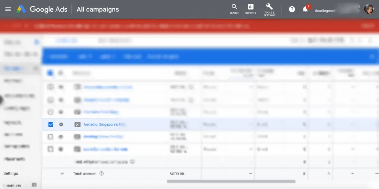The image size is (379, 189).
Task: Open the Search tool
Action: coord(234,9)
